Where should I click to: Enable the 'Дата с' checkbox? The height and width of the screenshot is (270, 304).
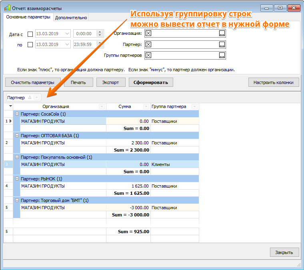(x=30, y=34)
